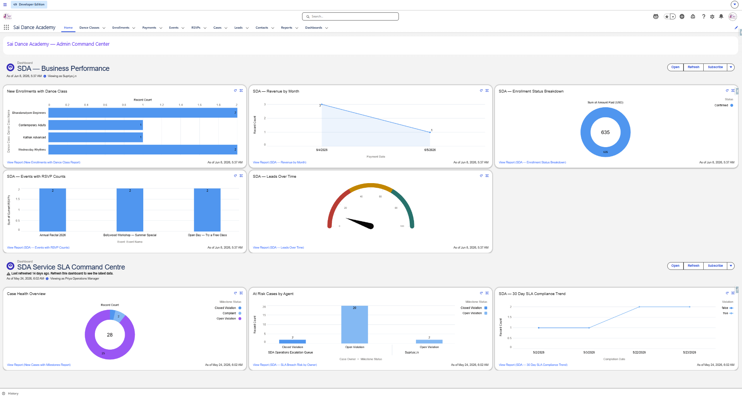The image size is (742, 398).
Task: Refresh the Case Health Overview widget
Action: coord(235,293)
